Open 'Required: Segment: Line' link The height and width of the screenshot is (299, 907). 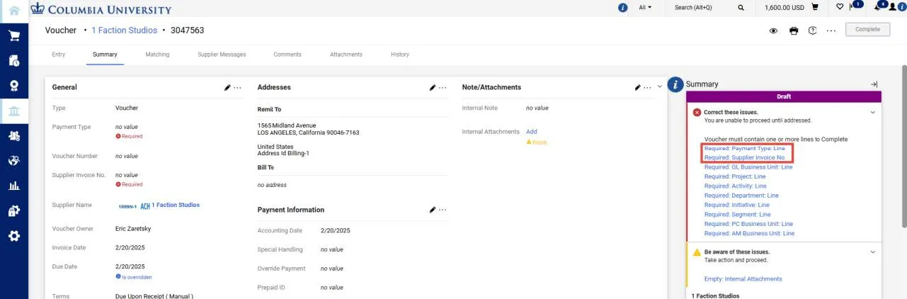coord(738,214)
